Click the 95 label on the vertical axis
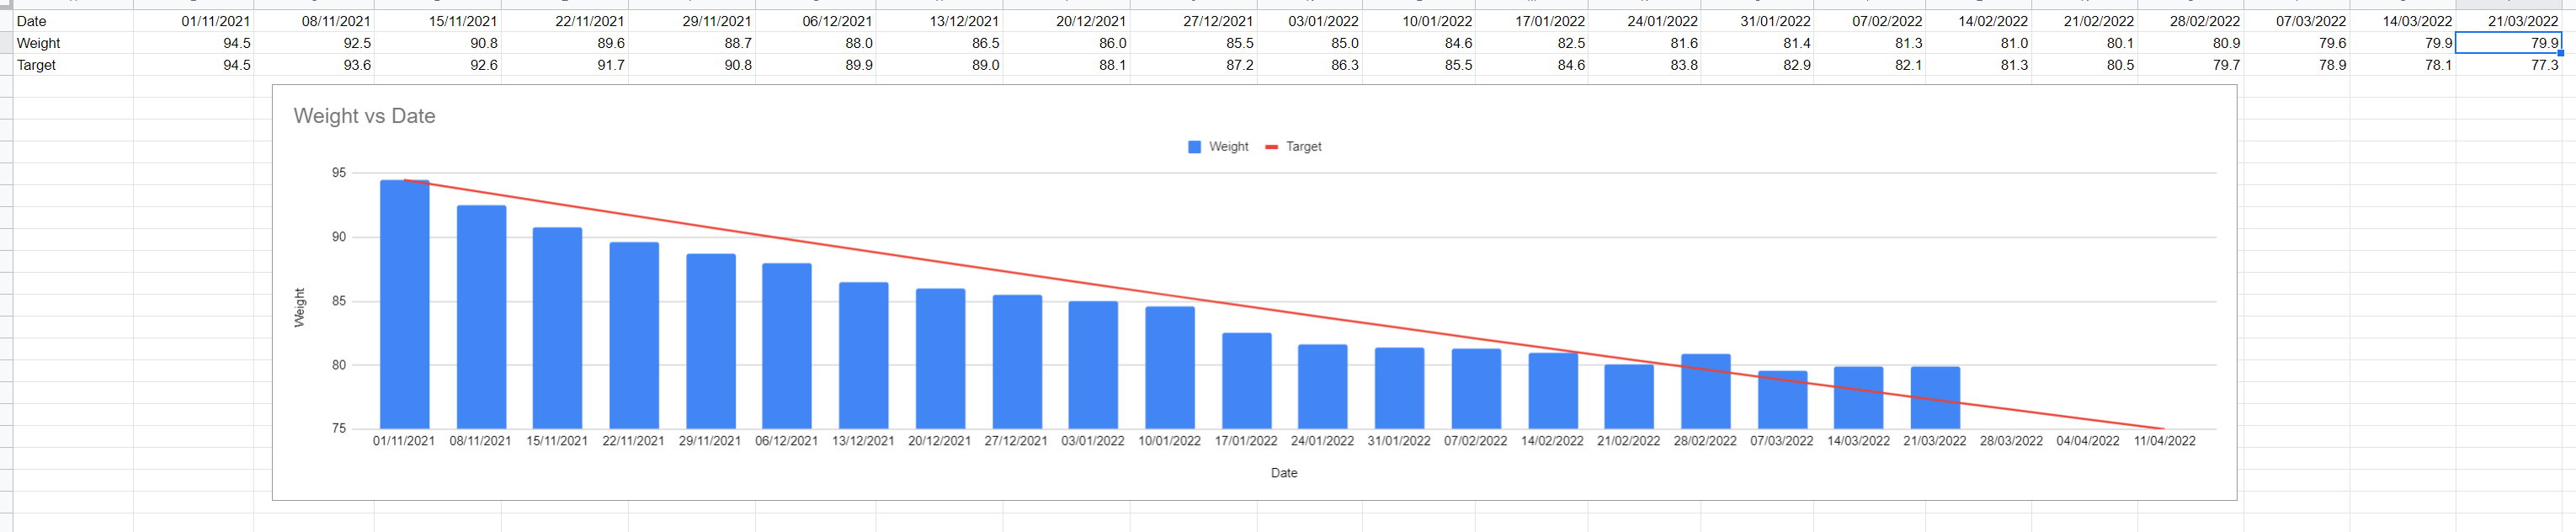The height and width of the screenshot is (532, 2576). point(339,173)
